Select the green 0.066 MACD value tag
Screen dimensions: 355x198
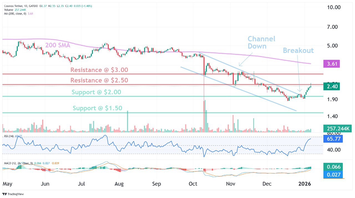(x=333, y=167)
